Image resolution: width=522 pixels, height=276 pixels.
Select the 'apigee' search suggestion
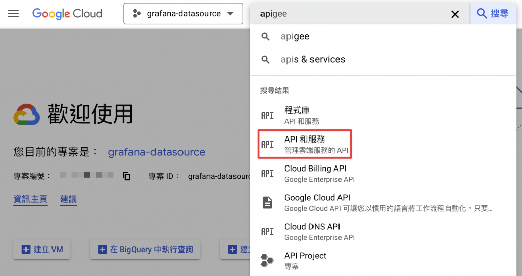pos(295,37)
